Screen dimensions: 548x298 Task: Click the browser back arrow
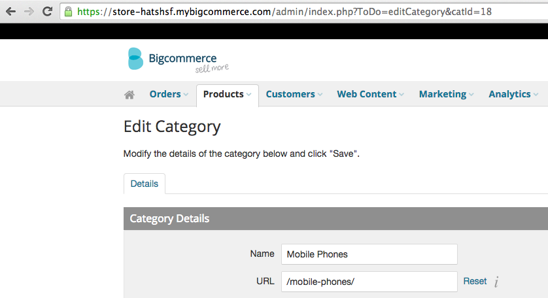click(x=11, y=12)
